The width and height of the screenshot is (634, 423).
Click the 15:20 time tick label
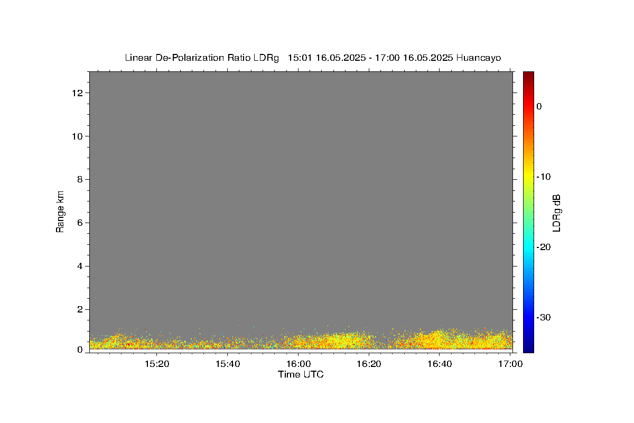157,364
